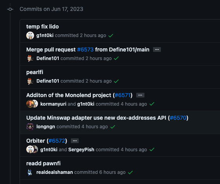Click Define101 avatar on Merge pull request commit
The image size is (220, 184).
click(30, 58)
